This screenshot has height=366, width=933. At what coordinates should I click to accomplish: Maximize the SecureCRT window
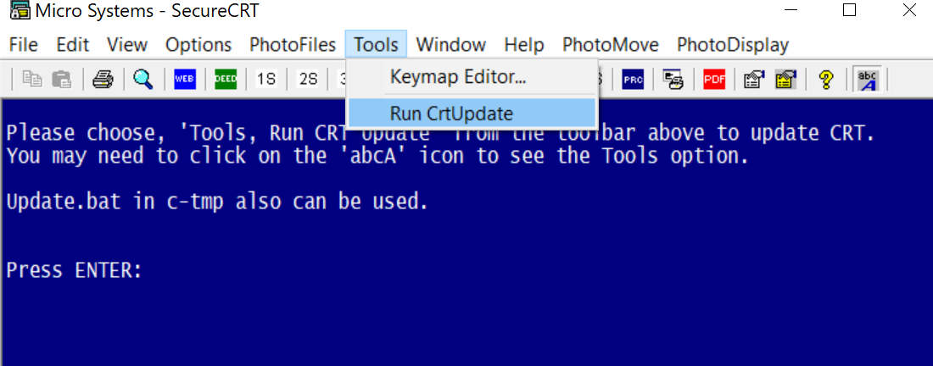(850, 10)
